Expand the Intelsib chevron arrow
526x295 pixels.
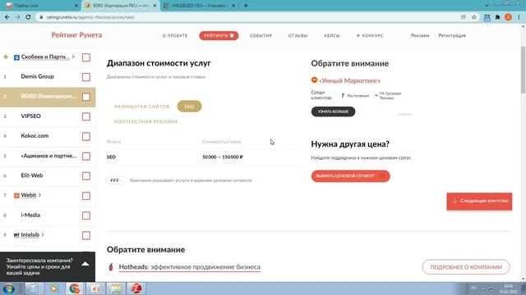[43, 235]
